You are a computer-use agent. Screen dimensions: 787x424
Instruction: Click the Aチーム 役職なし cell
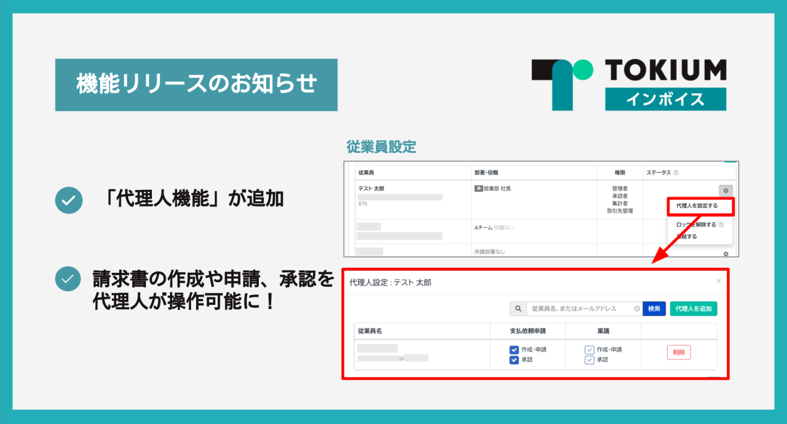[x=494, y=228]
